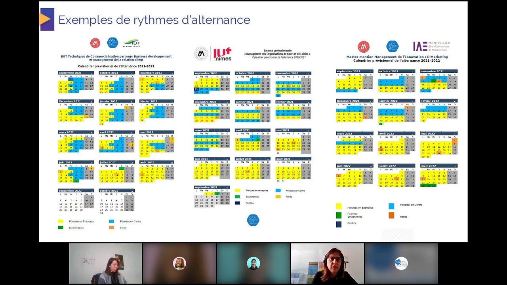Click the red university logo above the Master calendar
507x285 pixels.
pyautogui.click(x=364, y=47)
